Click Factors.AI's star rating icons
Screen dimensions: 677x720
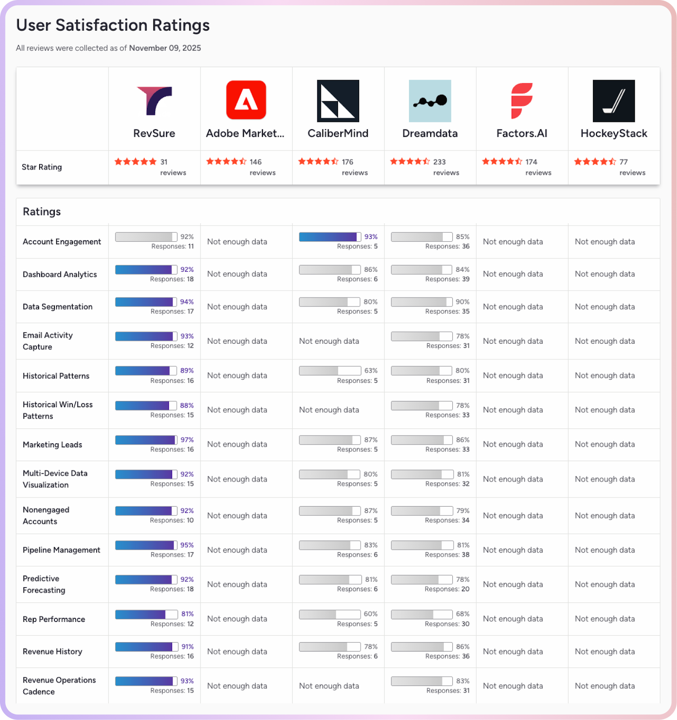point(502,162)
